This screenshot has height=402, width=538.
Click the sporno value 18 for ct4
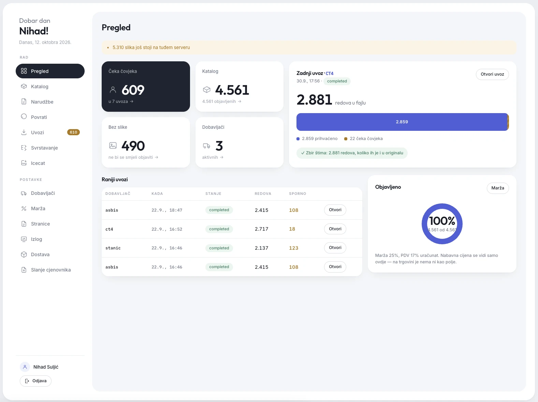(292, 229)
